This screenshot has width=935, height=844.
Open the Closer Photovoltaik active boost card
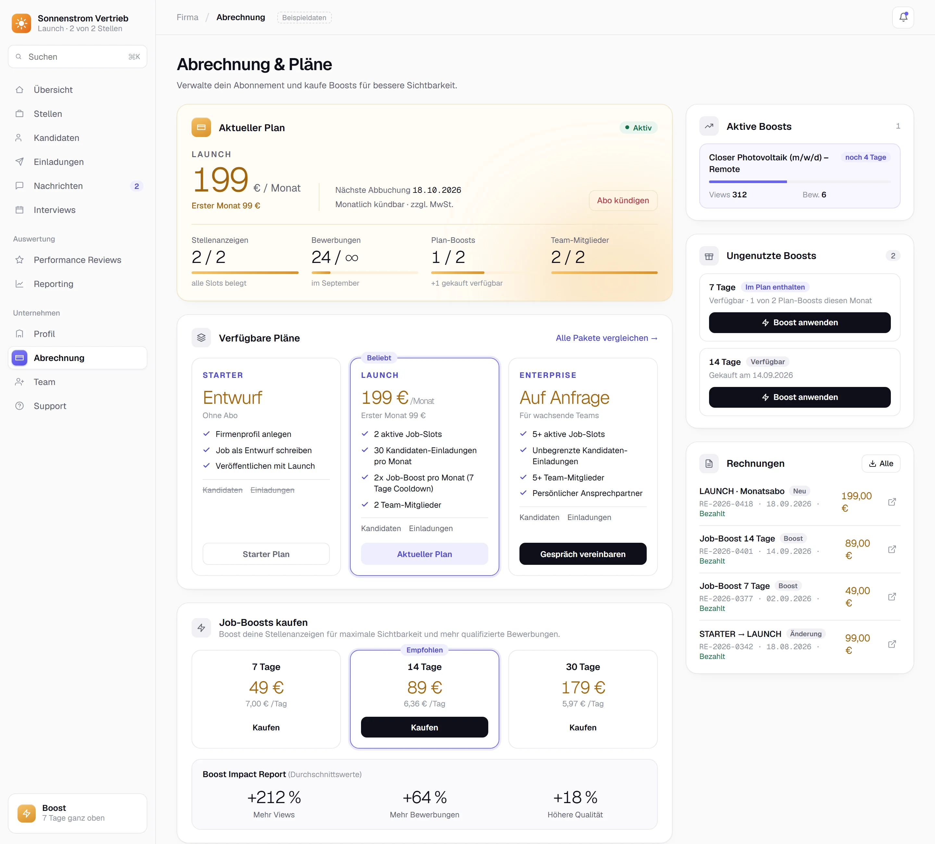(x=799, y=176)
